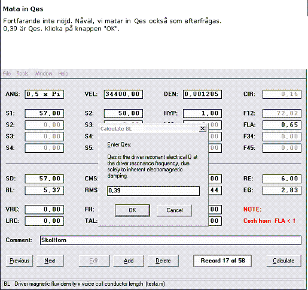Click the red 'Cosh horn FLA < 1' note
Image resolution: width=308 pixels, height=290 pixels.
point(269,221)
